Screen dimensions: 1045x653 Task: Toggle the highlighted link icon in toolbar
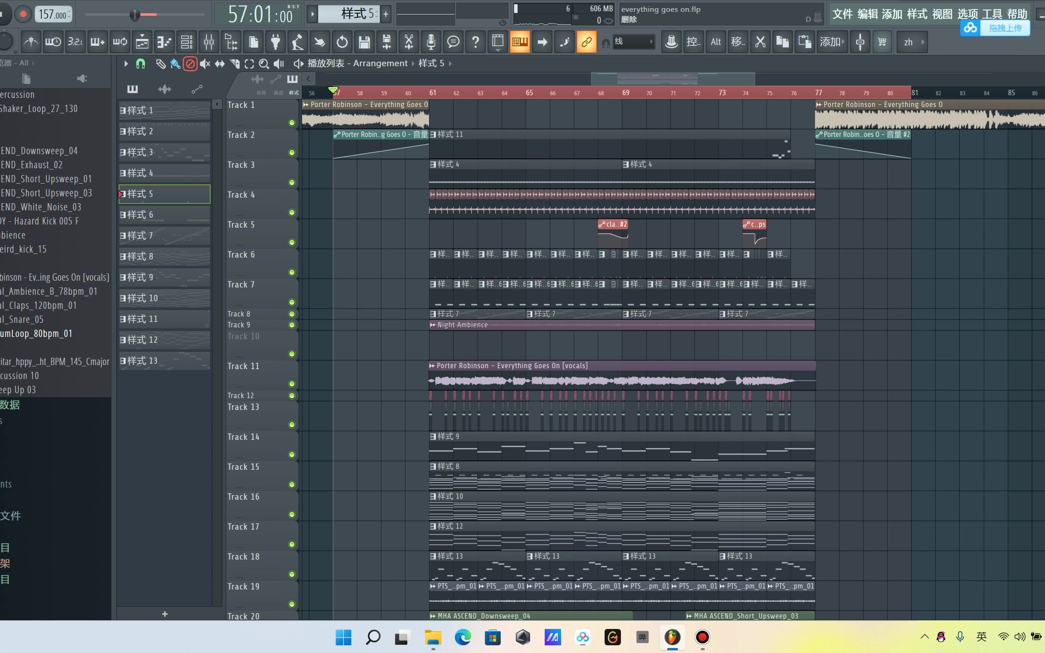[586, 42]
